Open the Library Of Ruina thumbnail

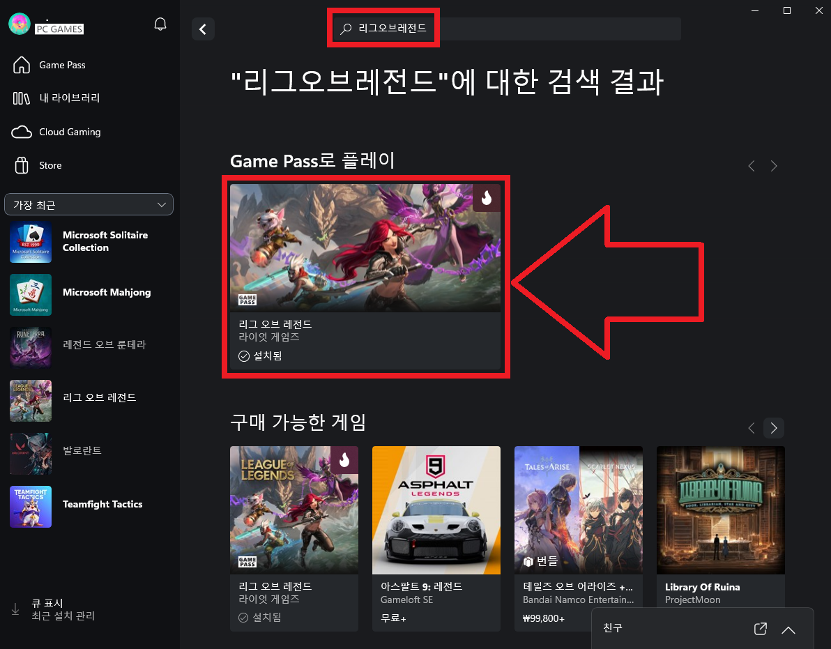click(721, 510)
